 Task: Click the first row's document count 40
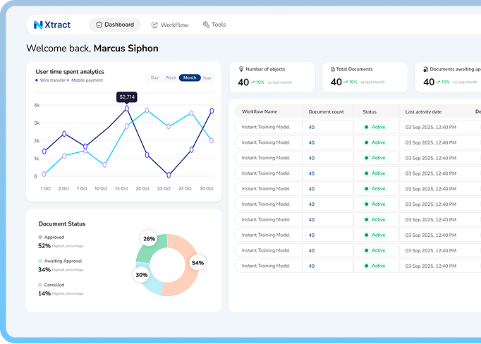coord(312,127)
